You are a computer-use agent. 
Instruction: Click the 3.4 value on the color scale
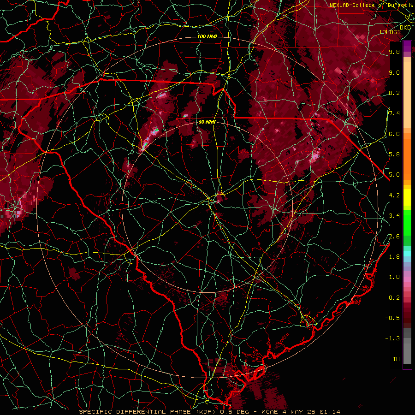coord(394,215)
